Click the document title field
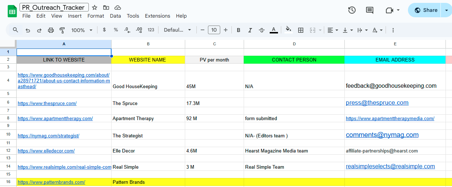The width and height of the screenshot is (452, 187). tap(53, 7)
